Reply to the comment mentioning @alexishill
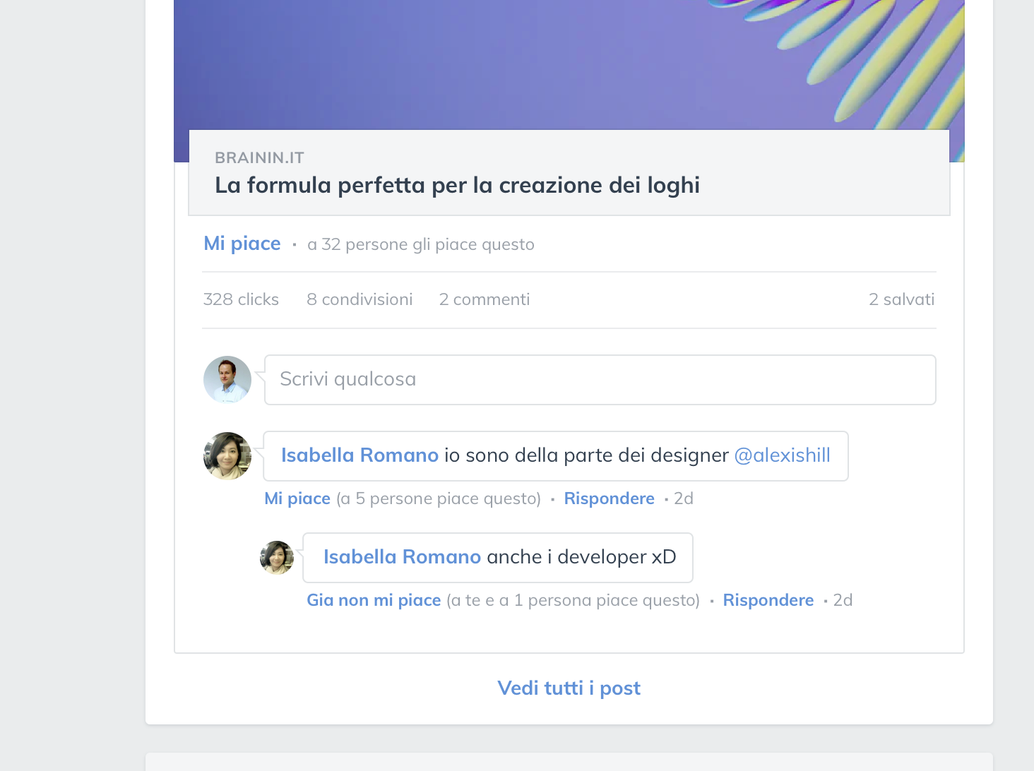Image resolution: width=1034 pixels, height=771 pixels. [x=609, y=498]
